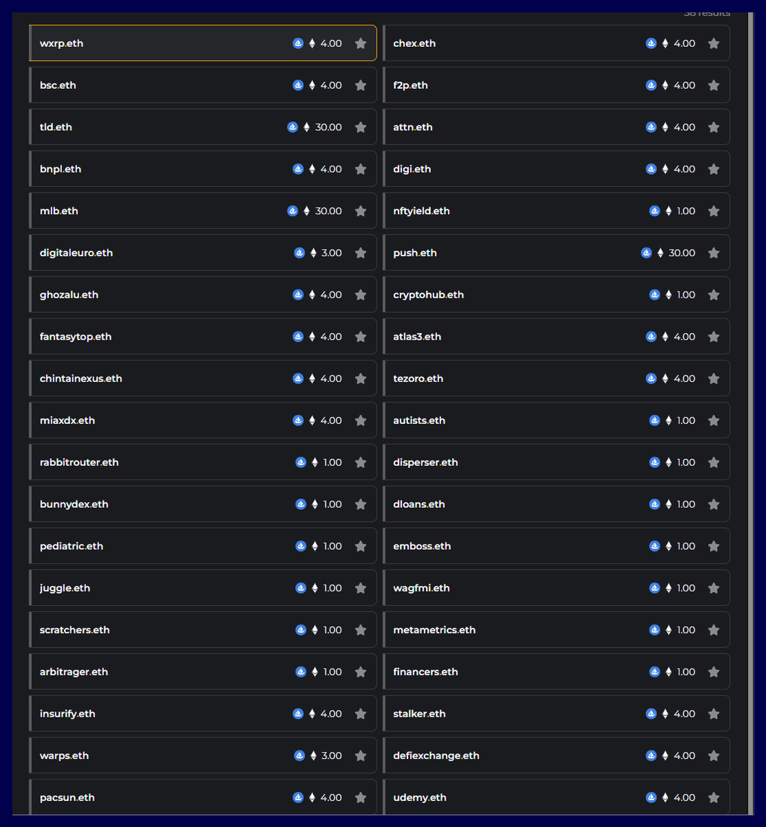Viewport: 766px width, 827px height.
Task: Select the highlighted wxrp.eth card
Action: click(x=203, y=43)
